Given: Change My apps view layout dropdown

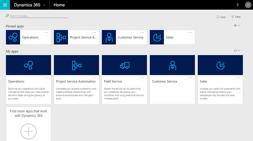Looking at the screenshot, I should coord(237,50).
